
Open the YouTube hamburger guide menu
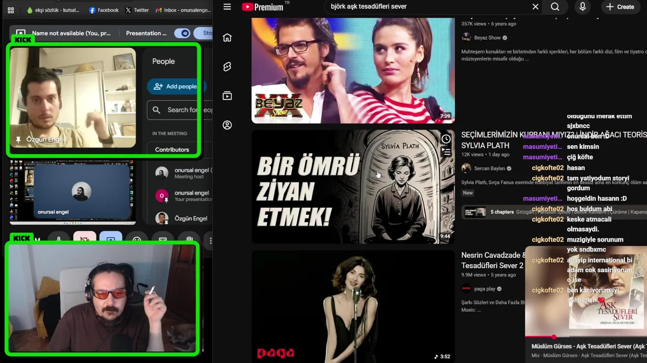(x=227, y=7)
